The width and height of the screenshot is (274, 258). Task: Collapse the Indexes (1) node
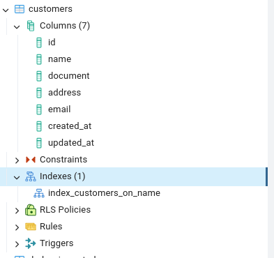[17, 177]
